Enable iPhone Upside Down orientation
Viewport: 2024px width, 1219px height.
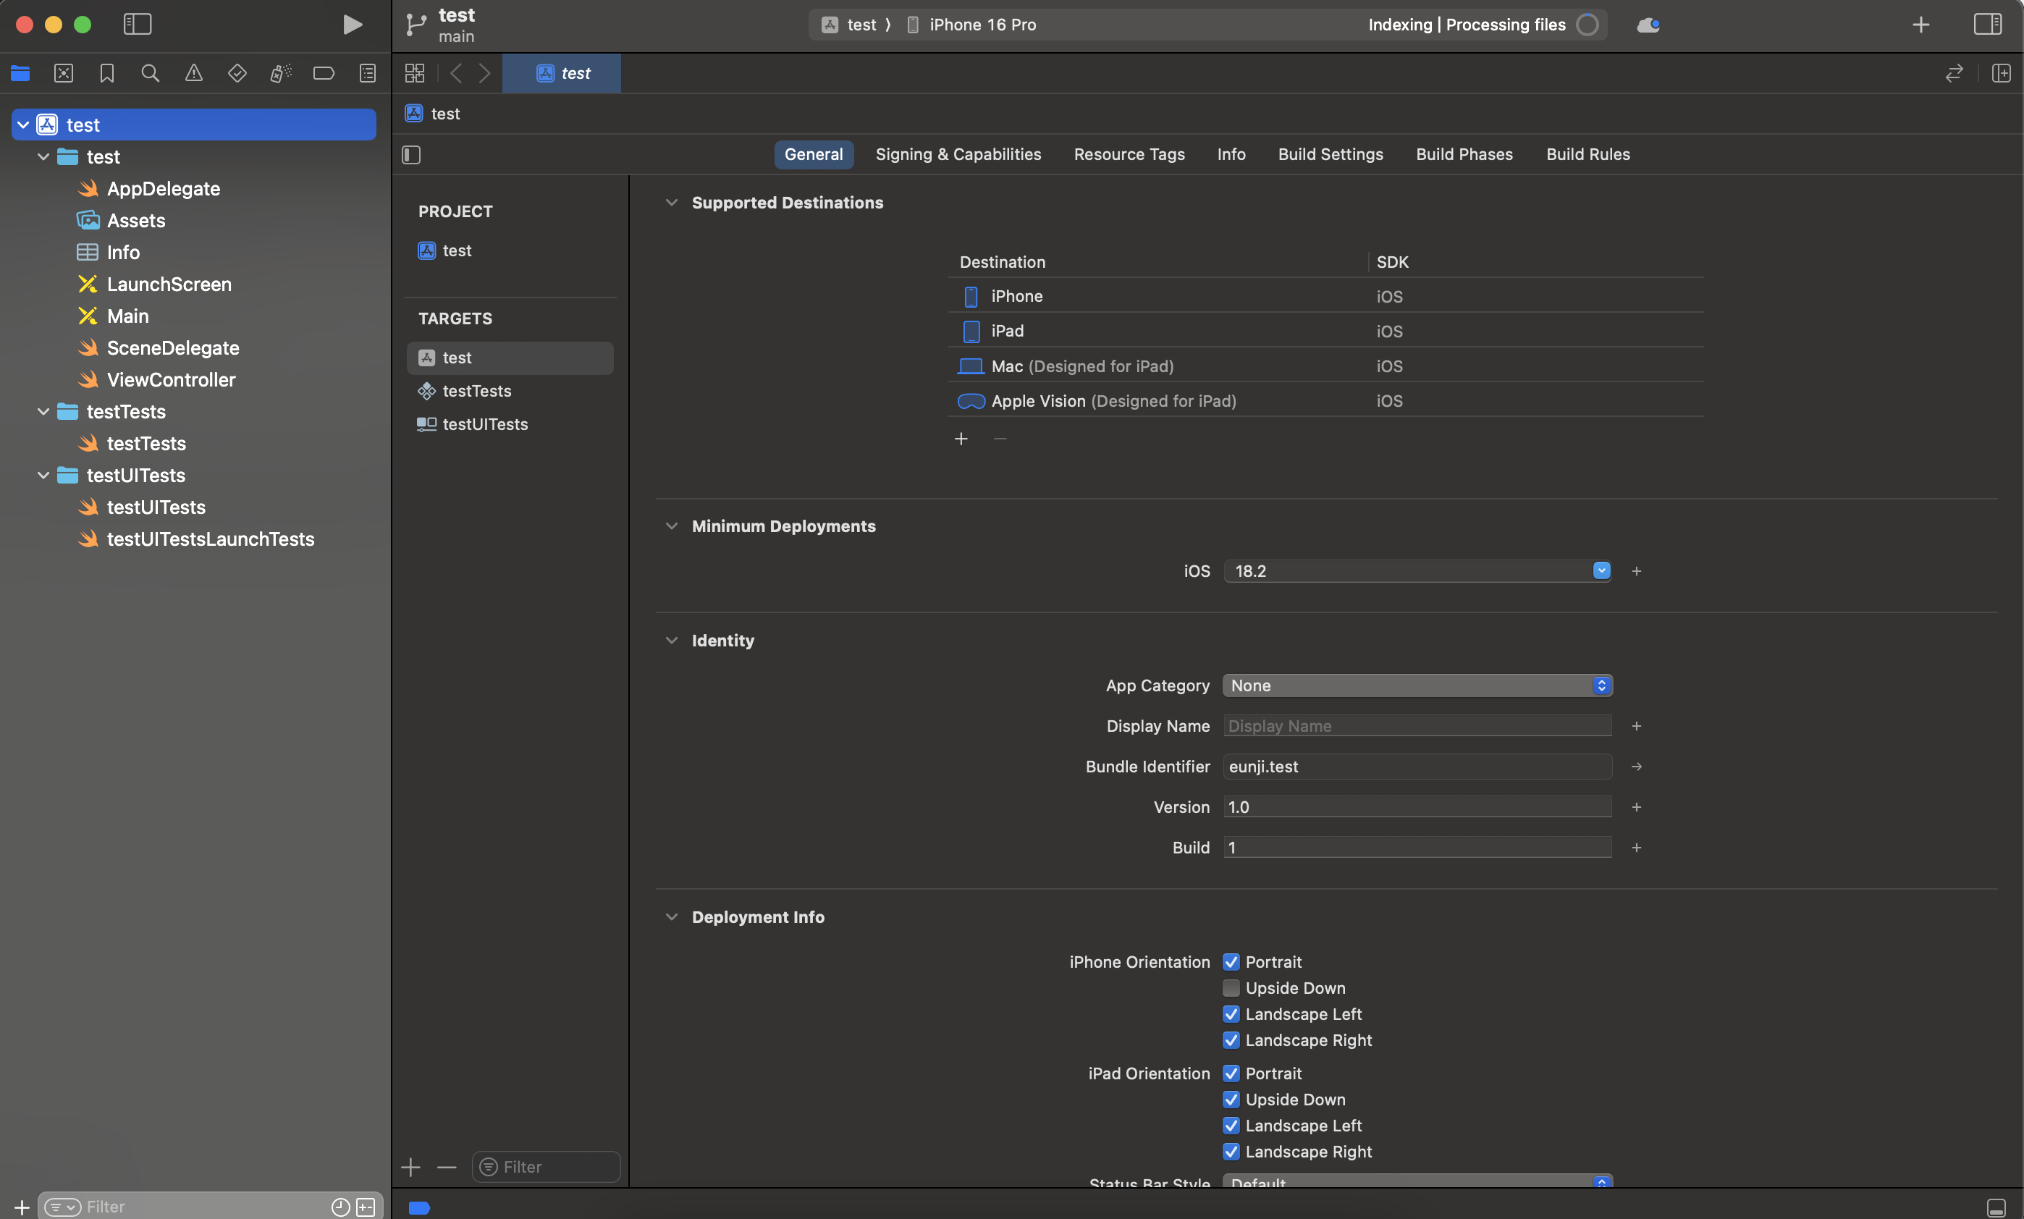[x=1231, y=988]
